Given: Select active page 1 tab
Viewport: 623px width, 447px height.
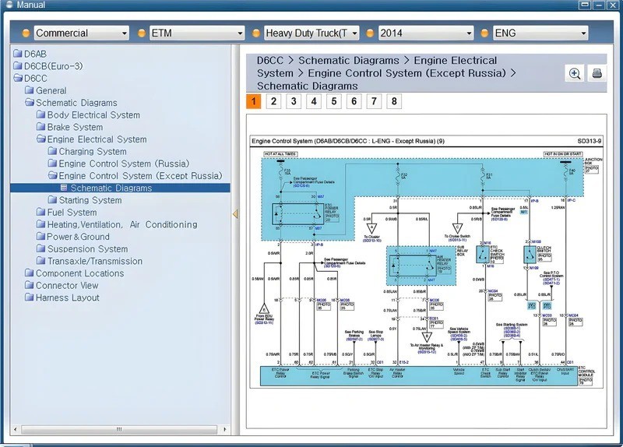Looking at the screenshot, I should [254, 101].
